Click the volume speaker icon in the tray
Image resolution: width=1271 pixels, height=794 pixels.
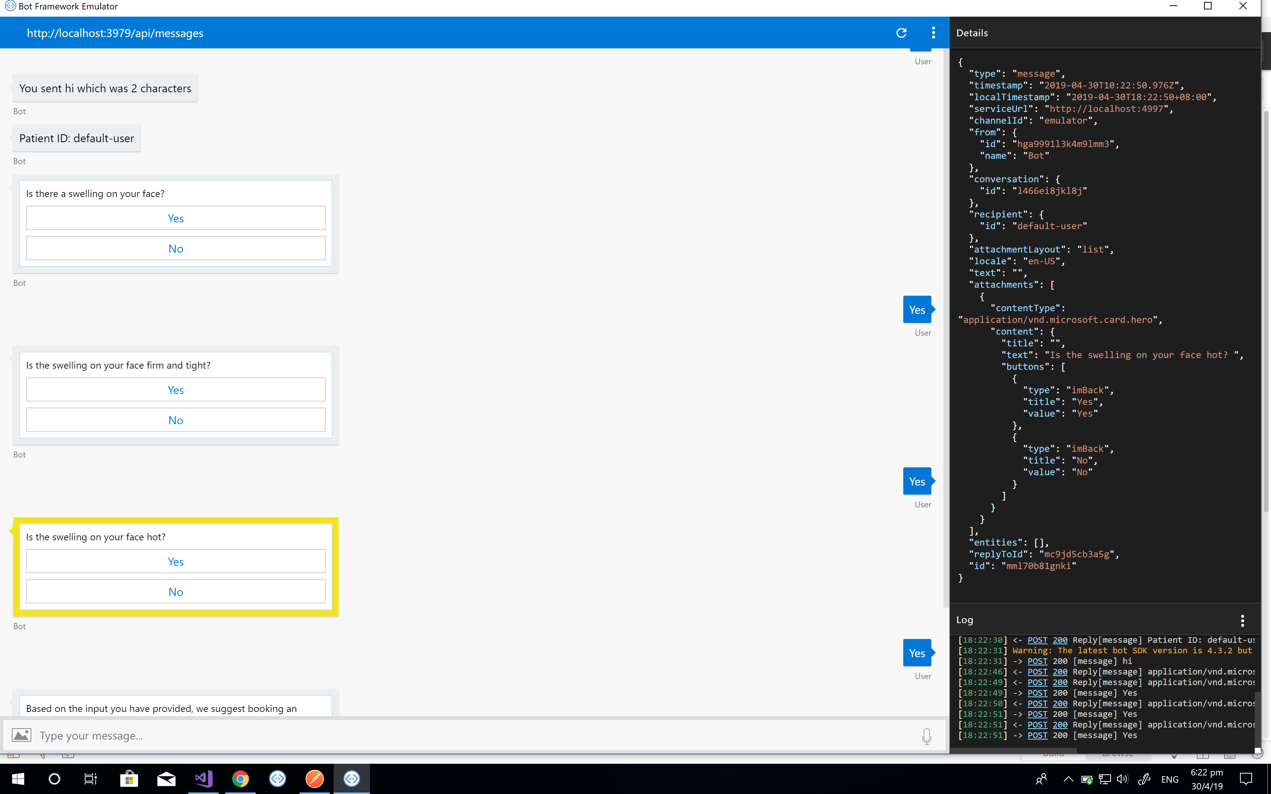click(1123, 779)
